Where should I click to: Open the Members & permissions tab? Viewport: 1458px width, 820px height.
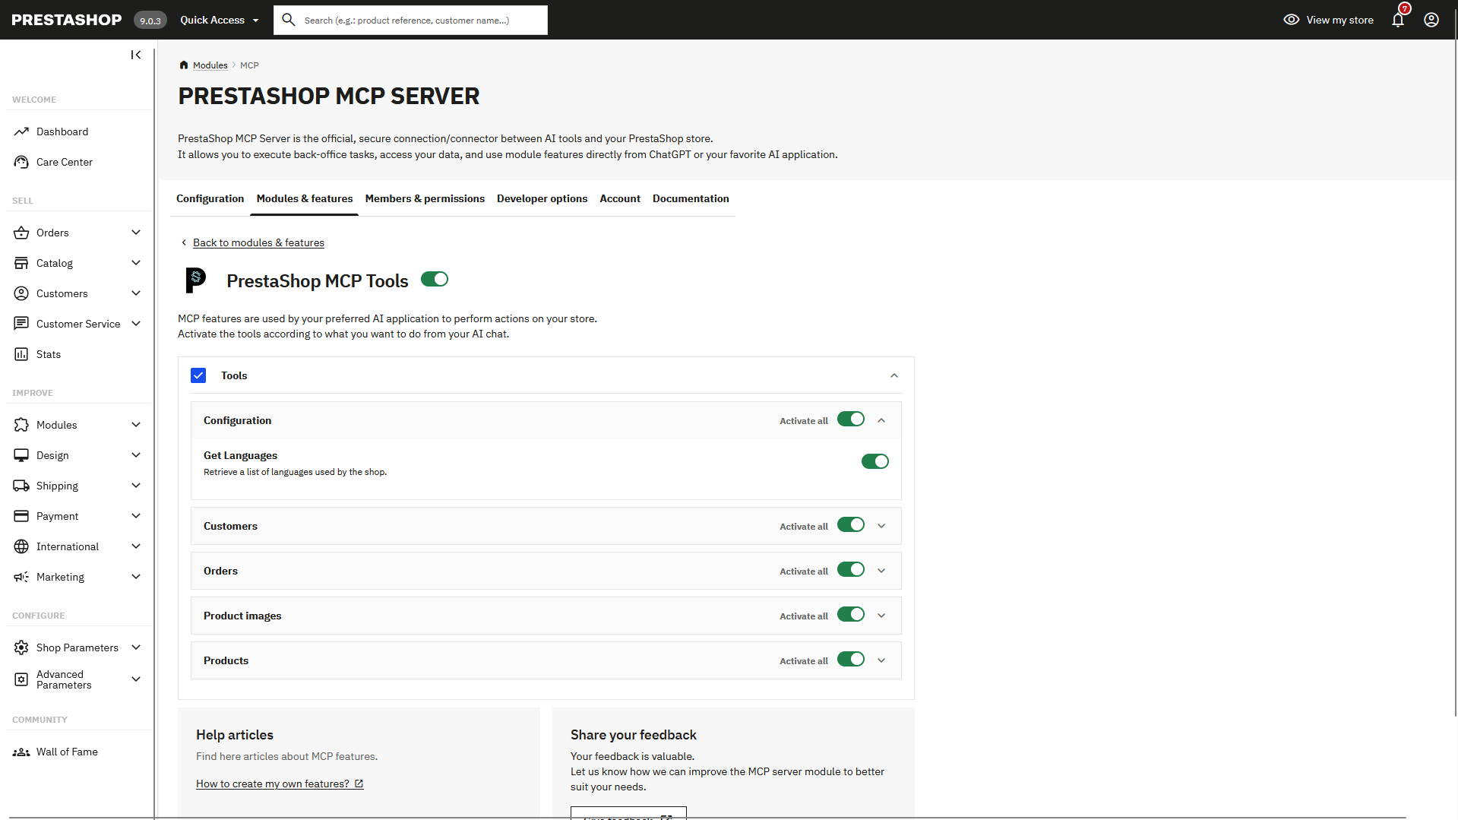coord(425,198)
